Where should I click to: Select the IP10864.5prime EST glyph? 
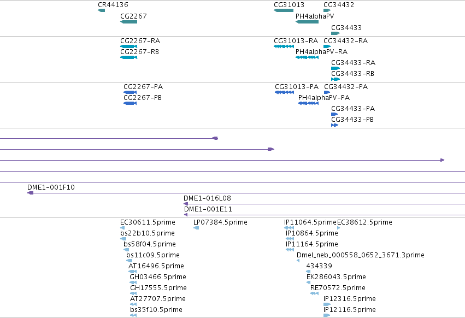pyautogui.click(x=290, y=239)
